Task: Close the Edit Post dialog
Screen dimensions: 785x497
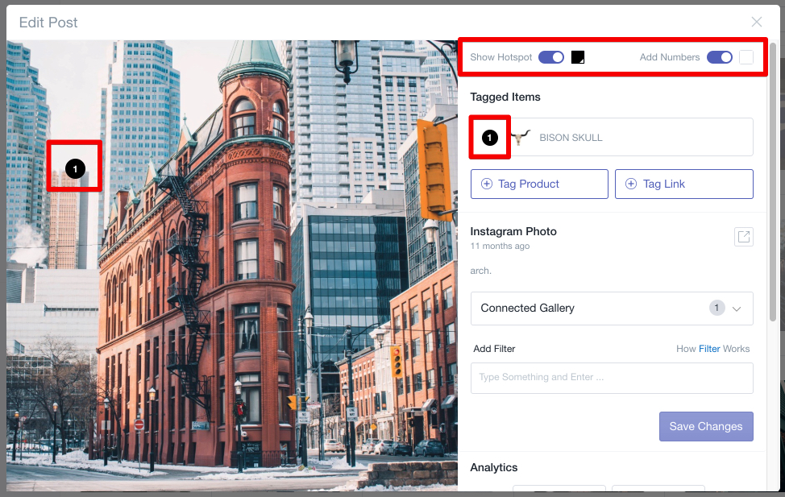Action: point(757,22)
